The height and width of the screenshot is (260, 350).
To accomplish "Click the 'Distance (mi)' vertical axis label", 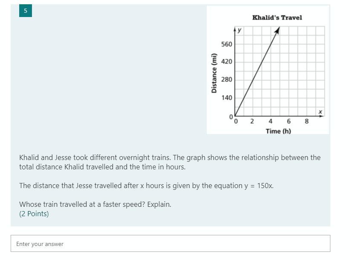I will tap(214, 73).
